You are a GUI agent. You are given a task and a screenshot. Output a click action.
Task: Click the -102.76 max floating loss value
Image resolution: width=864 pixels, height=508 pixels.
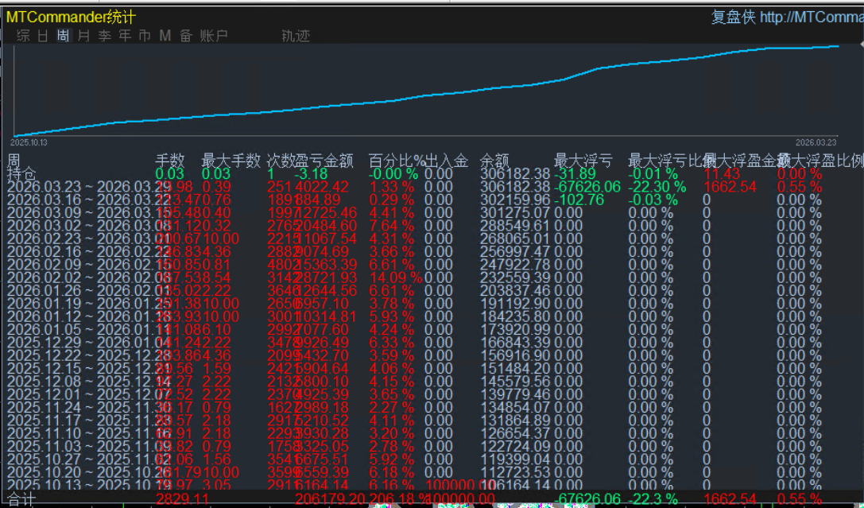pyautogui.click(x=579, y=200)
